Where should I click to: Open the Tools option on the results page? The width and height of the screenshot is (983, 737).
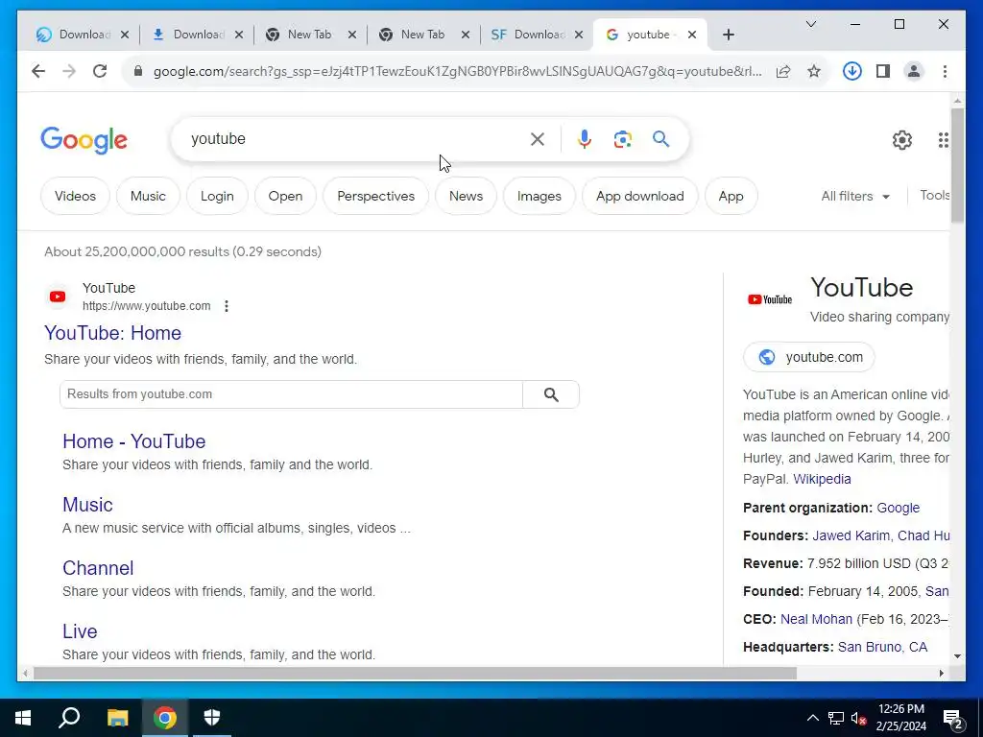point(934,196)
